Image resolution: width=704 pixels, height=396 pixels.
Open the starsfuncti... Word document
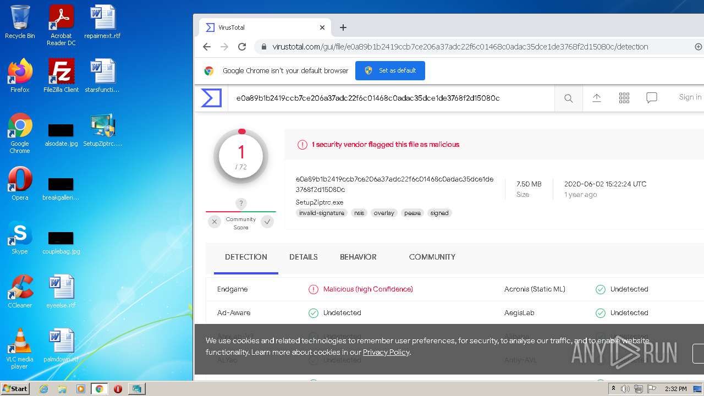pyautogui.click(x=102, y=76)
